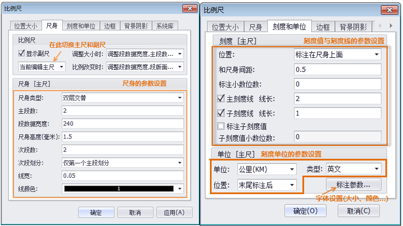Toggle the 子刻度线 checkbox

point(221,113)
